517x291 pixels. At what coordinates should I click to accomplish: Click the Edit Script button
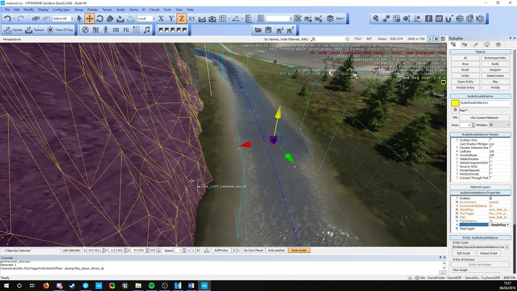tap(463, 253)
